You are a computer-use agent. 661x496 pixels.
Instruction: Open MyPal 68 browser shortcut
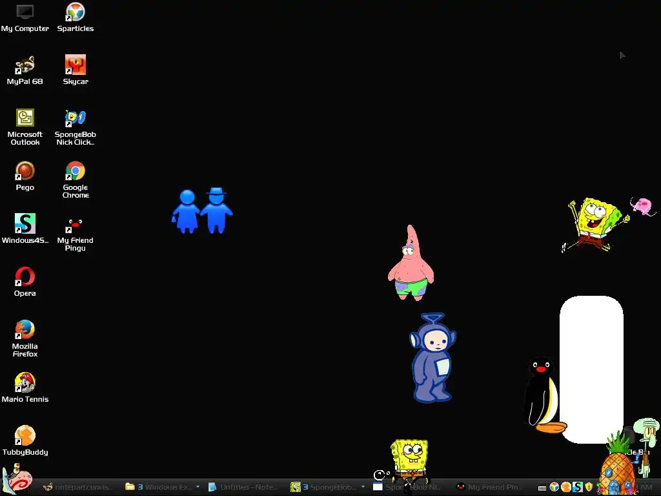coord(25,70)
